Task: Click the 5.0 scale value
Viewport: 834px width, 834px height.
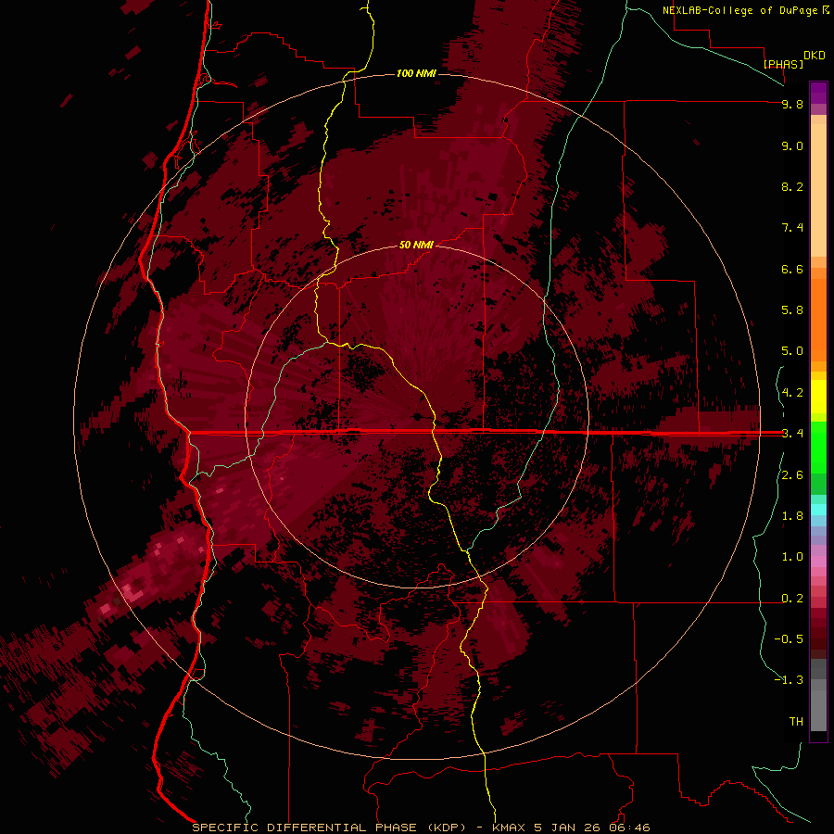Action: 792,351
